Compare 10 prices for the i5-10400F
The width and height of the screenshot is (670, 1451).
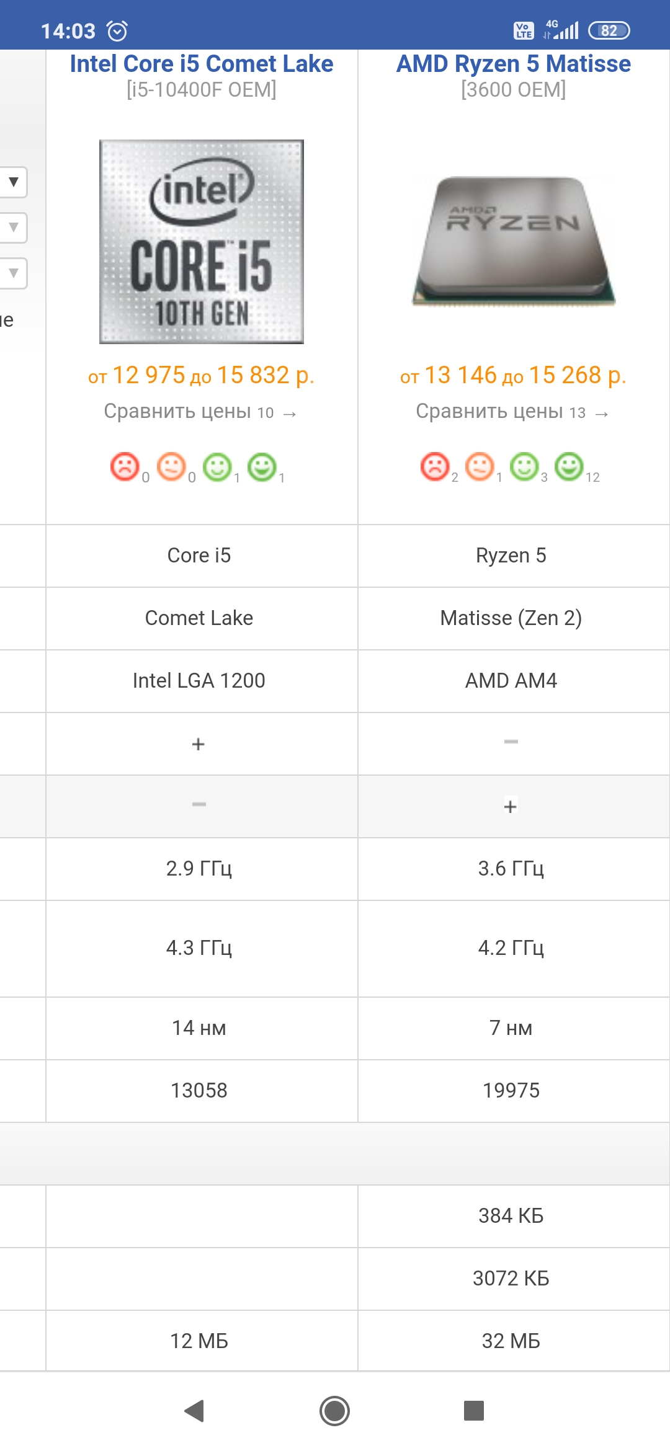[200, 412]
